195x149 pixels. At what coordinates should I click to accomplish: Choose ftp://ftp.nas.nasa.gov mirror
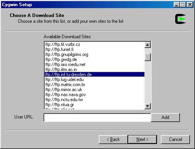[x=94, y=95]
